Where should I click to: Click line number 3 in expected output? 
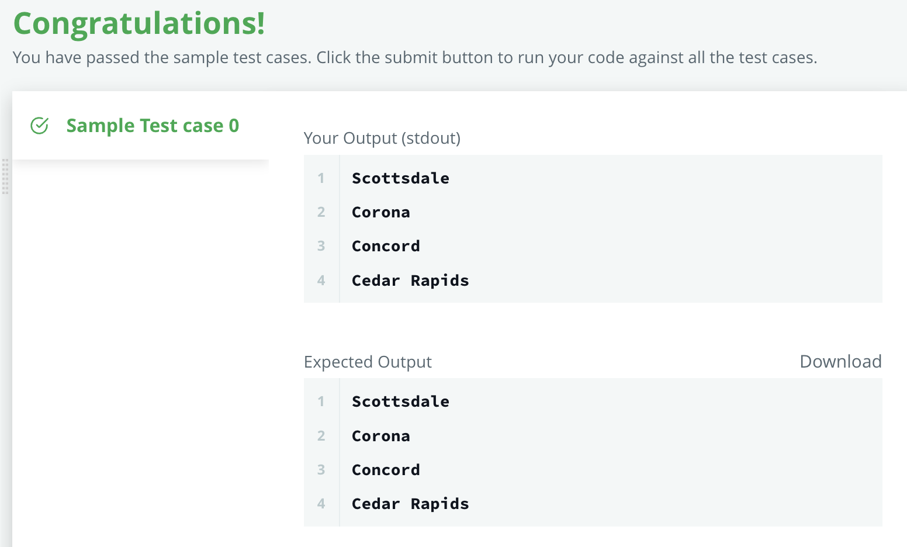coord(321,470)
